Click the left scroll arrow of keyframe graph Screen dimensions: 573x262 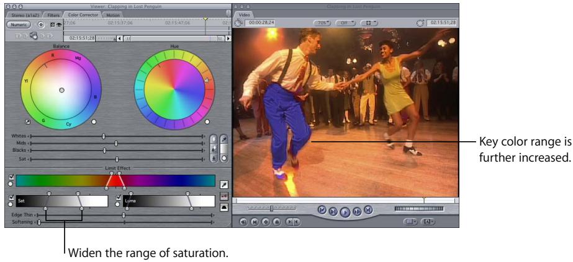(119, 38)
